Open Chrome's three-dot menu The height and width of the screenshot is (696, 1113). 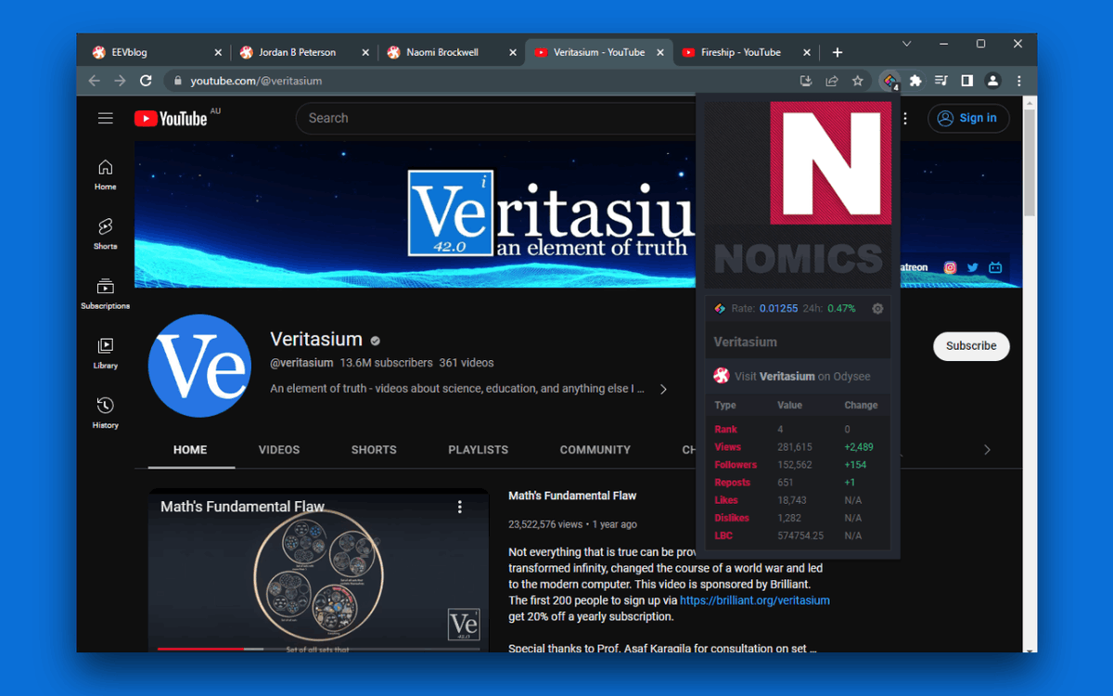click(x=1018, y=81)
